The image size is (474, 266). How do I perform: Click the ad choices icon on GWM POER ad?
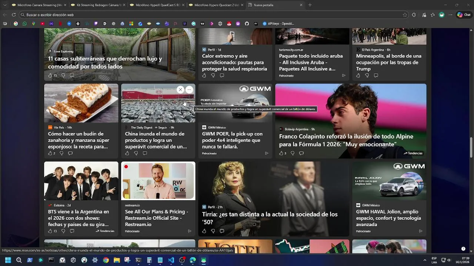267,153
